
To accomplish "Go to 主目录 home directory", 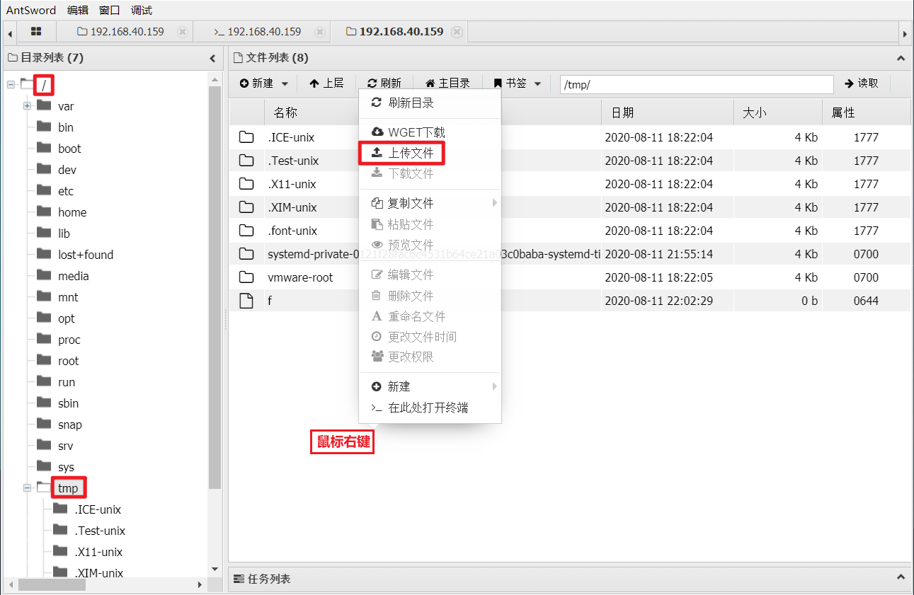I will click(x=447, y=83).
